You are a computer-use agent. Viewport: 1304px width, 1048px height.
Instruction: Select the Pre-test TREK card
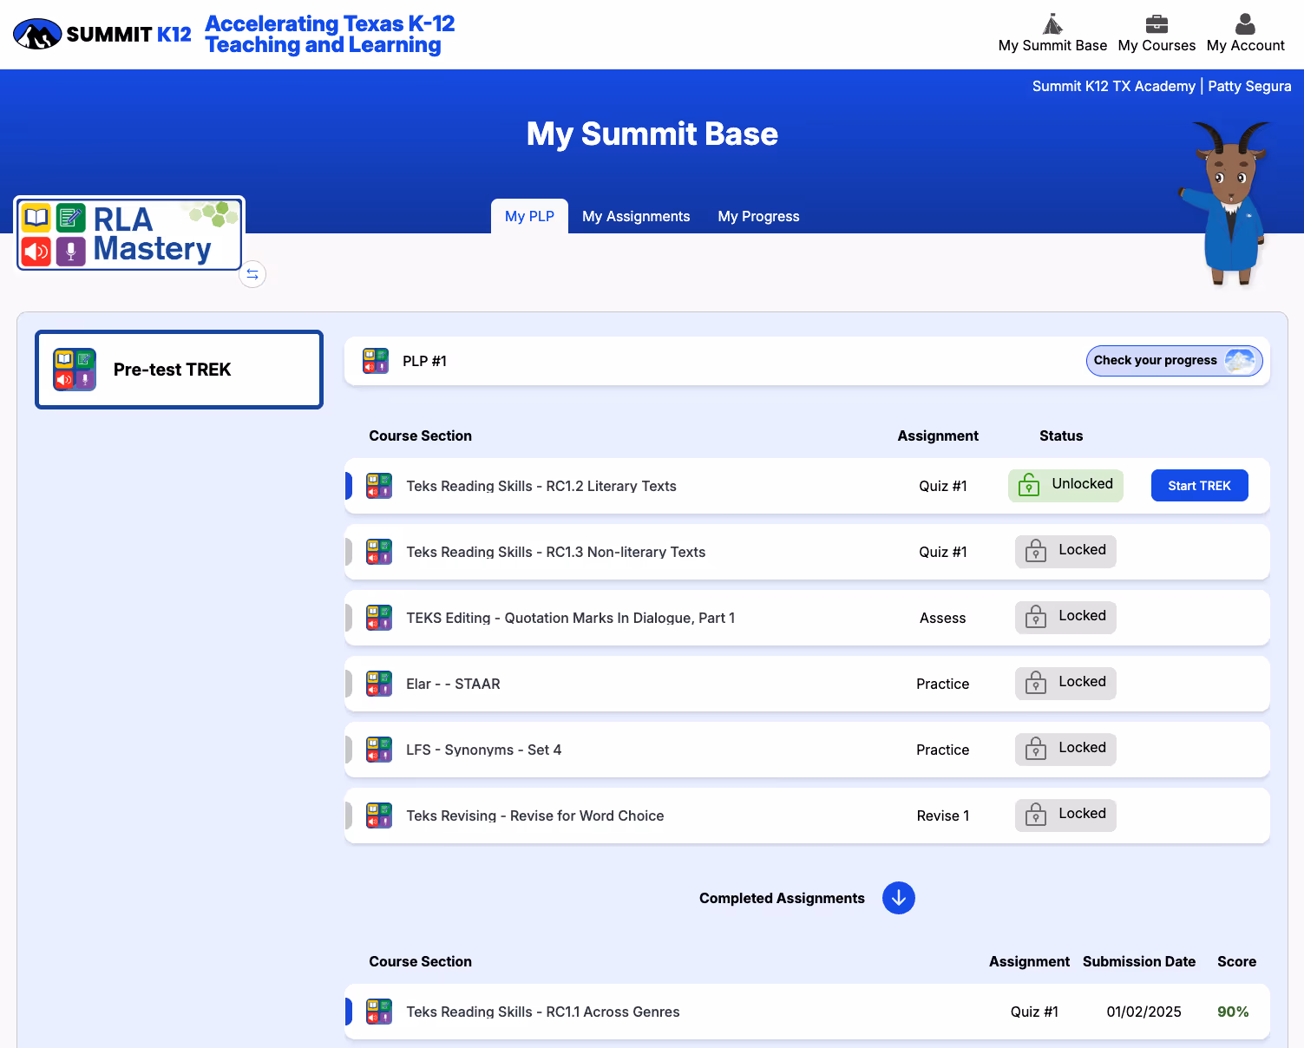[179, 370]
